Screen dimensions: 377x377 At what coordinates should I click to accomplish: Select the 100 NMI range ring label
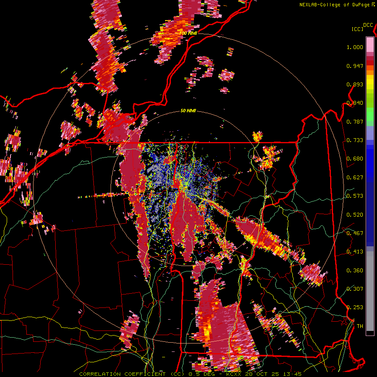pyautogui.click(x=188, y=33)
